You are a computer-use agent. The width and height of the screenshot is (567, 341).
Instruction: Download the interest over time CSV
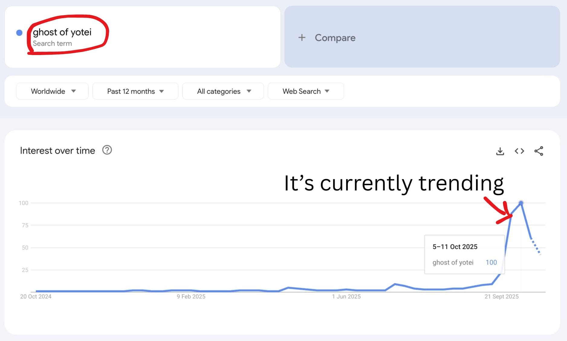(500, 151)
